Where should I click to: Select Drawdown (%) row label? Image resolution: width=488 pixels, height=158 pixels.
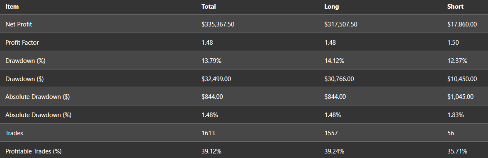25,61
